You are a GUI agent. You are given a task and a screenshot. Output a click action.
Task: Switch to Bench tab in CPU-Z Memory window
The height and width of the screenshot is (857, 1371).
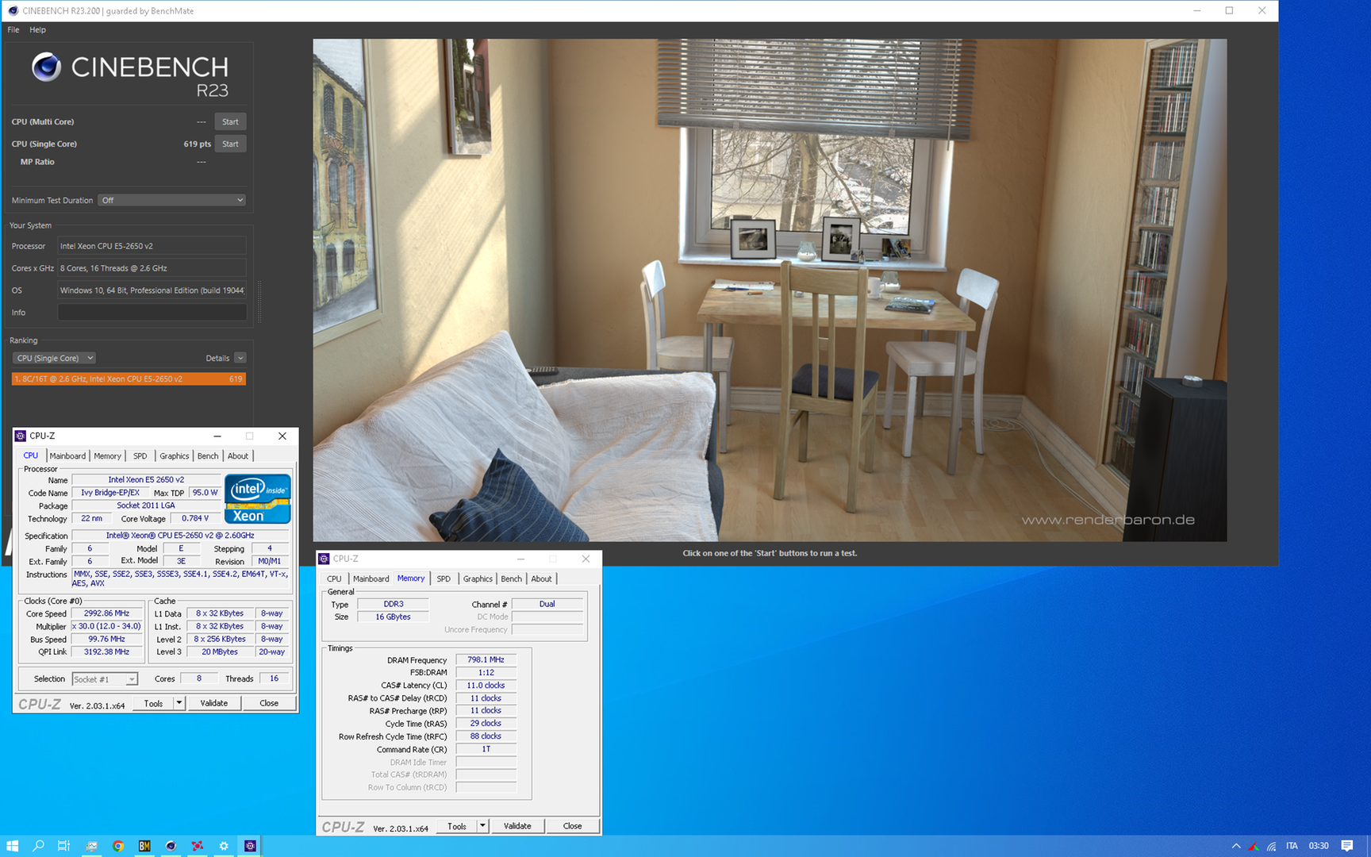click(x=512, y=579)
